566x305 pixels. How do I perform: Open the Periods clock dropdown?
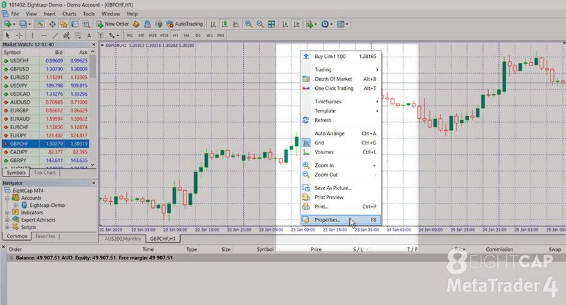(327, 24)
